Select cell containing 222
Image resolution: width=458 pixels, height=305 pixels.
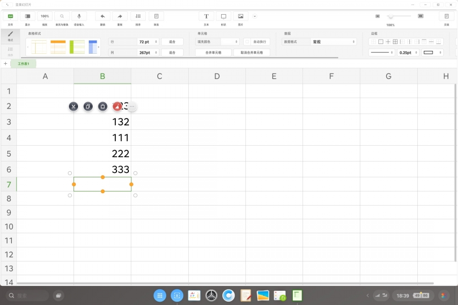pyautogui.click(x=102, y=154)
